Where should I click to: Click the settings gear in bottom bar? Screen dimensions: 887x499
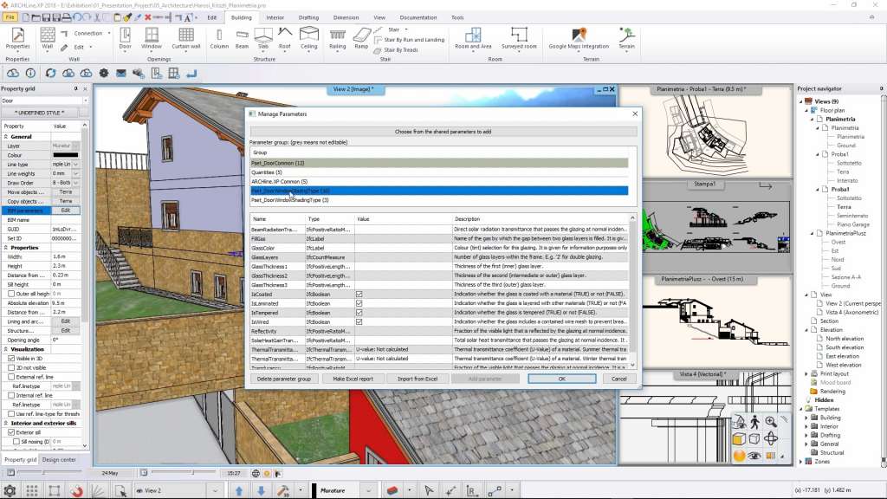(x=10, y=490)
